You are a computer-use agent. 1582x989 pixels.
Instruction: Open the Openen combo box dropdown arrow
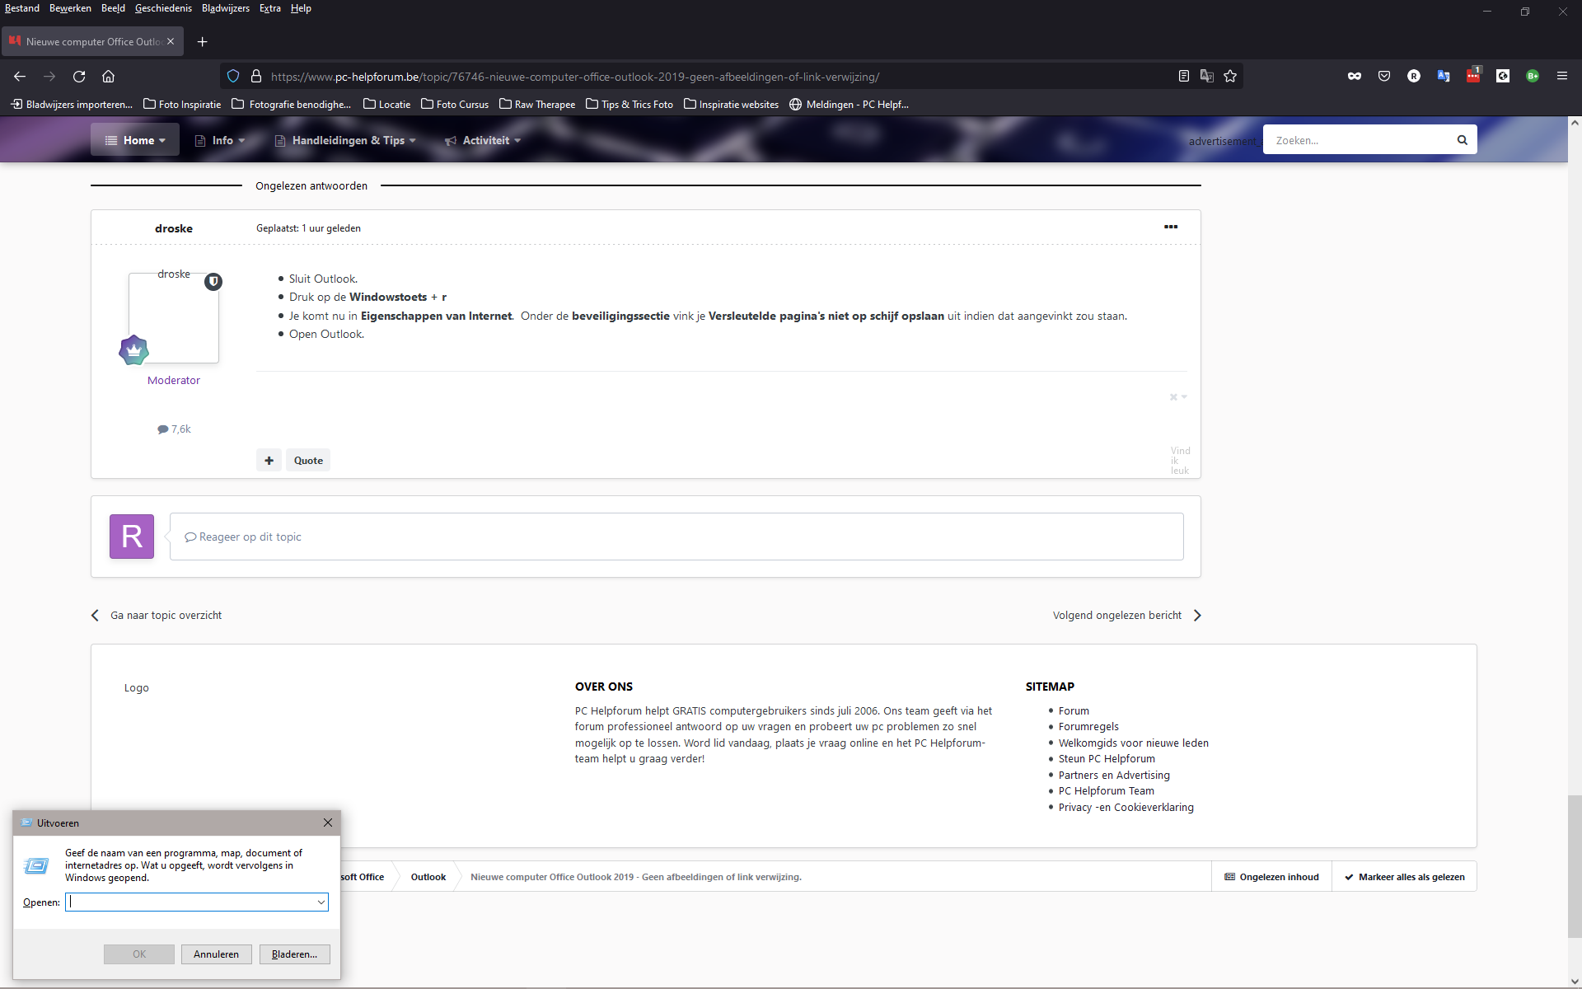[x=321, y=902]
